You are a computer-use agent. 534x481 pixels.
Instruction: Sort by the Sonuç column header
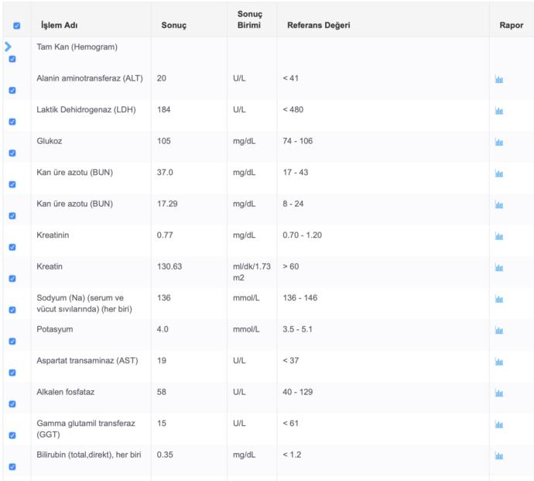coord(174,26)
